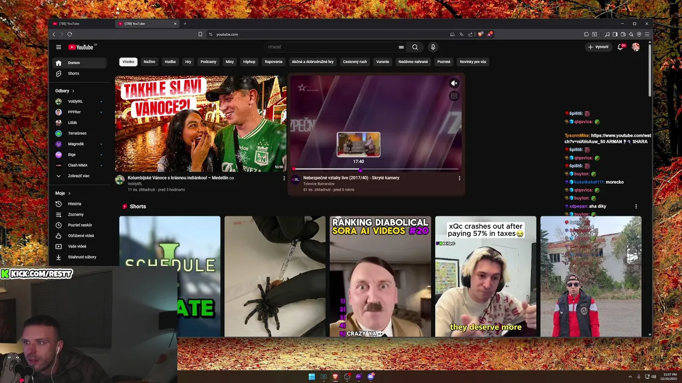Screen dimensions: 682x383
Task: Unmute the Nebezpečné vztahy preview
Action: point(454,83)
